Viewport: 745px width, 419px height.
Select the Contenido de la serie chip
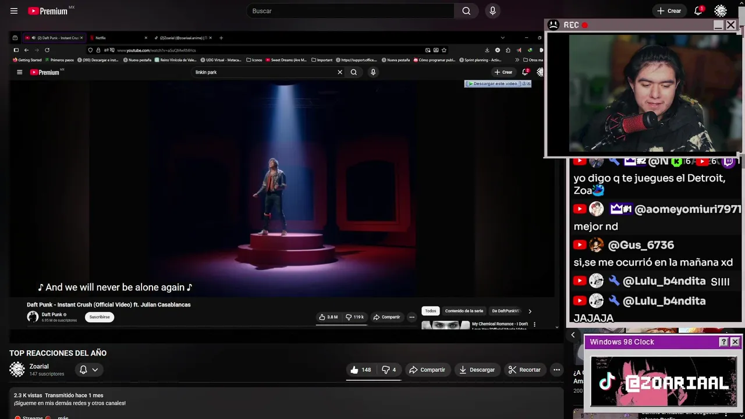point(464,311)
